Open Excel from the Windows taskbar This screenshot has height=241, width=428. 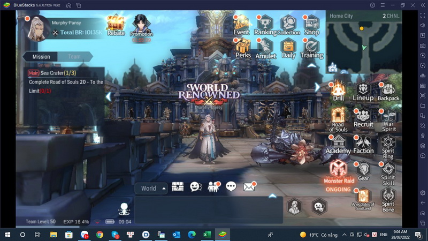(206, 235)
